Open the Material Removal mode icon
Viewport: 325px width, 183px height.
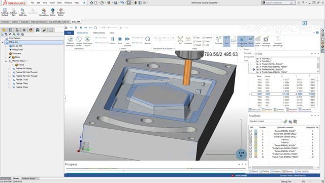tap(70, 41)
